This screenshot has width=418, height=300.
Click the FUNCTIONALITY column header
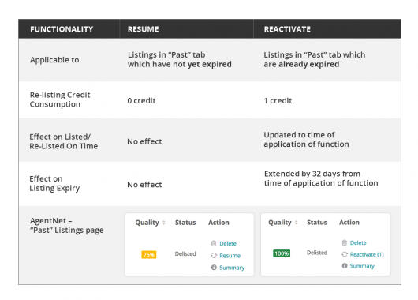click(62, 29)
